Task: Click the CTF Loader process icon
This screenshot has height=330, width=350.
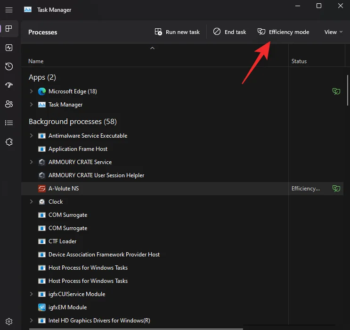Action: 42,241
